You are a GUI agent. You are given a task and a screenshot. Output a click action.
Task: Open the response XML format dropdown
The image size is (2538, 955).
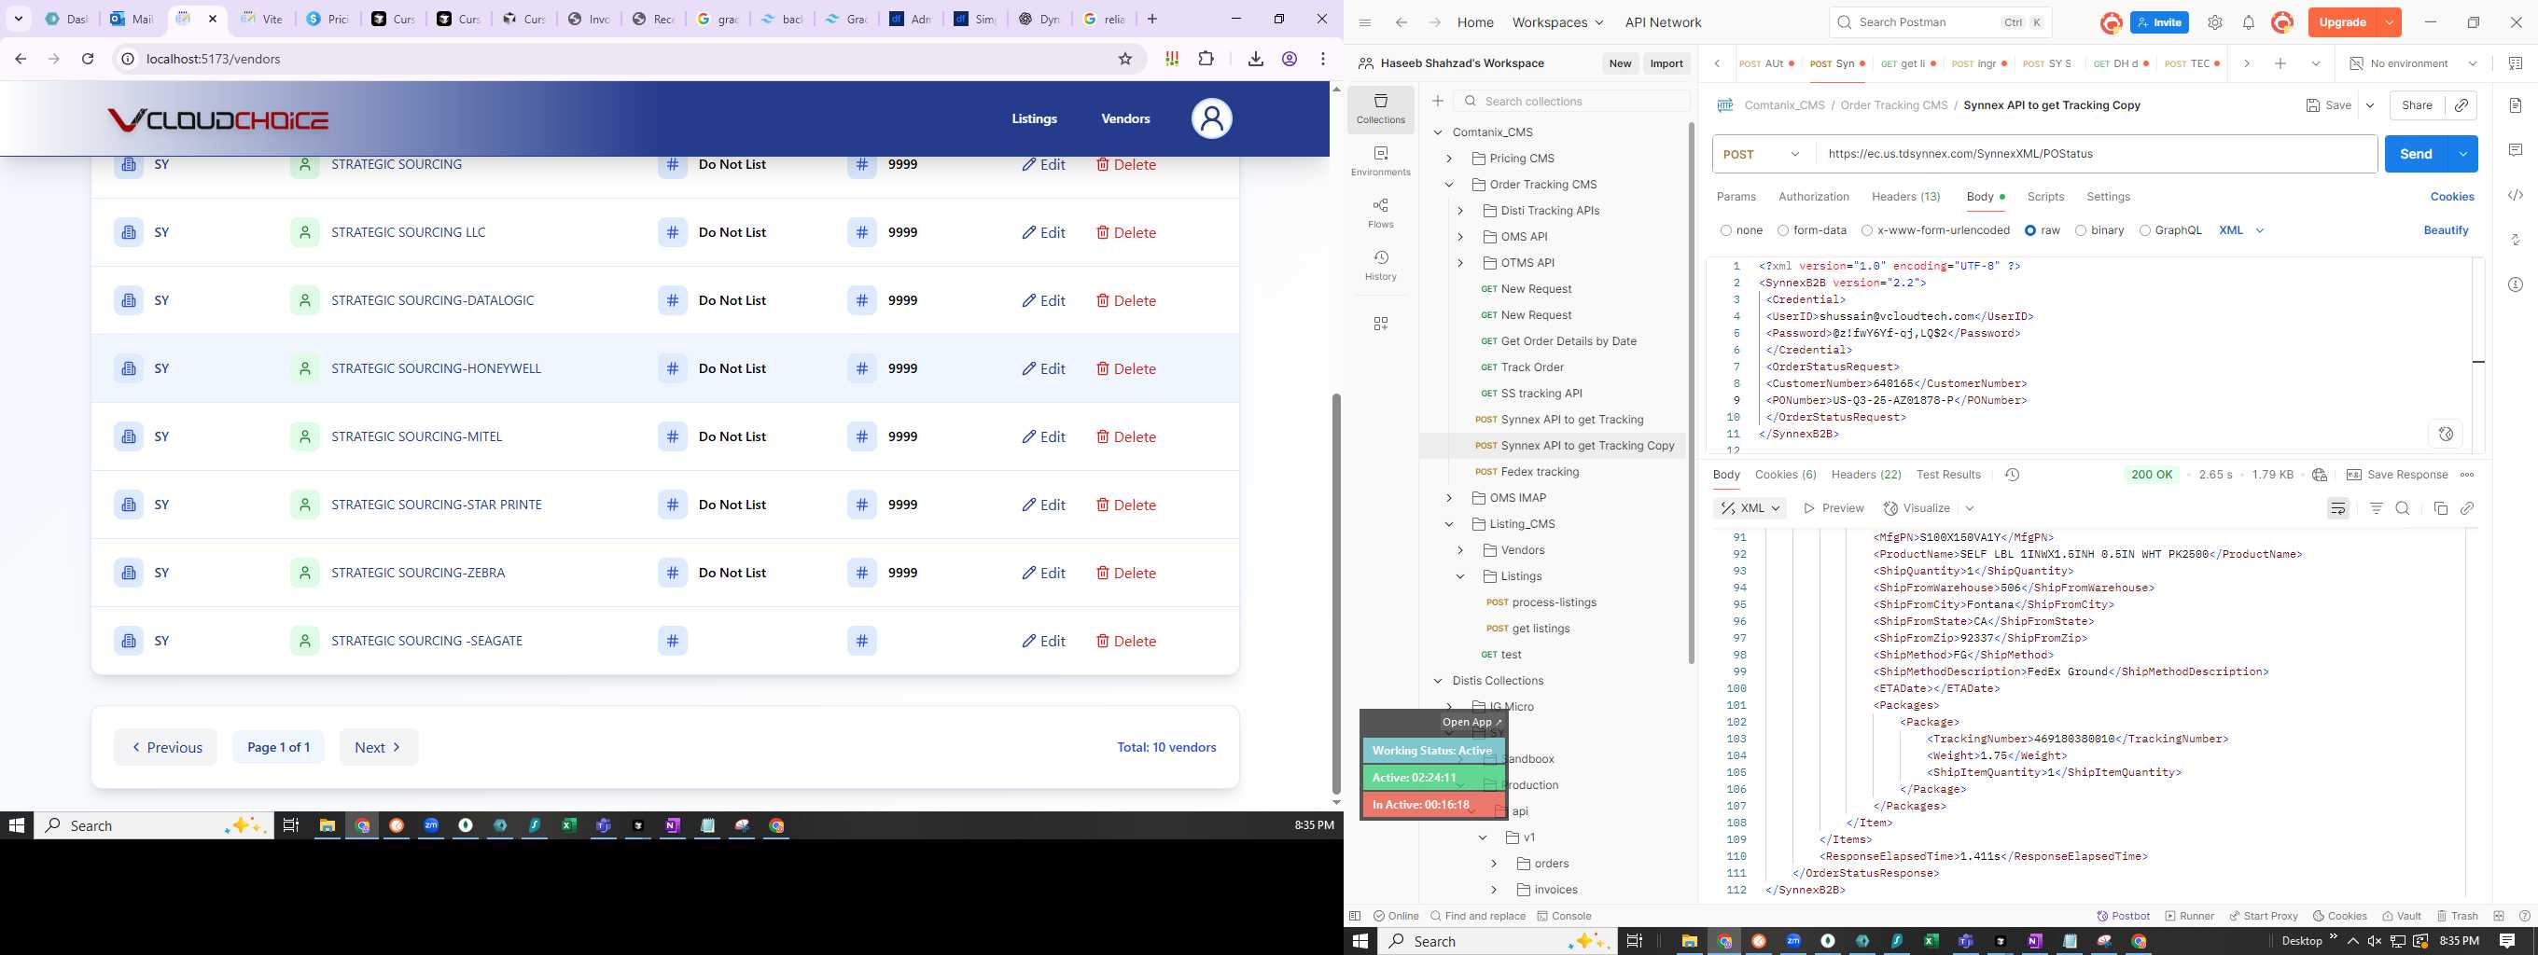1751,508
